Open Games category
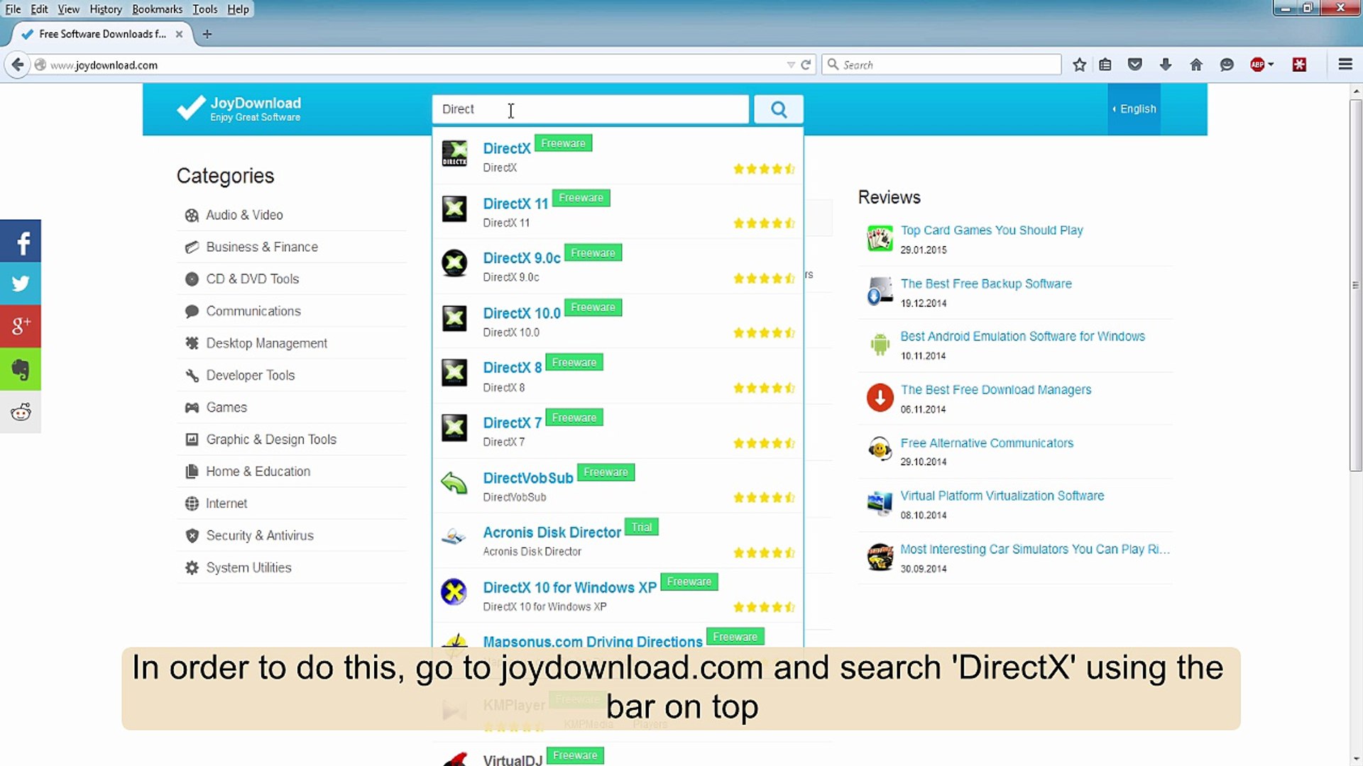The image size is (1363, 766). click(x=226, y=407)
